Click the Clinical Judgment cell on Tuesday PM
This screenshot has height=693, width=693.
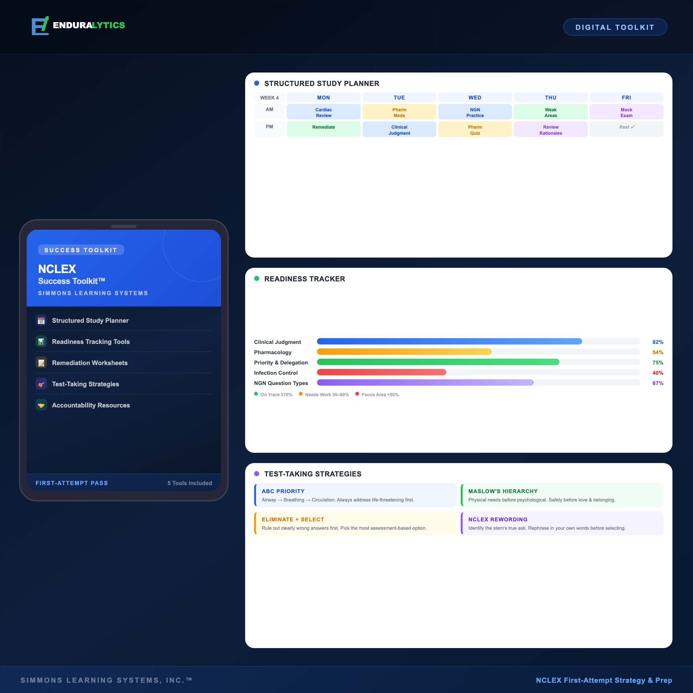pos(399,129)
